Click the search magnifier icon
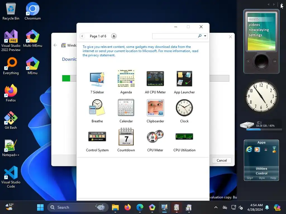286x214 pixels. coord(200,36)
